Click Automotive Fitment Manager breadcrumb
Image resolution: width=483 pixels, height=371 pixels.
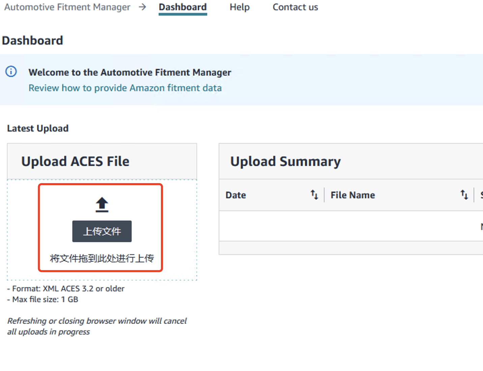pyautogui.click(x=67, y=7)
